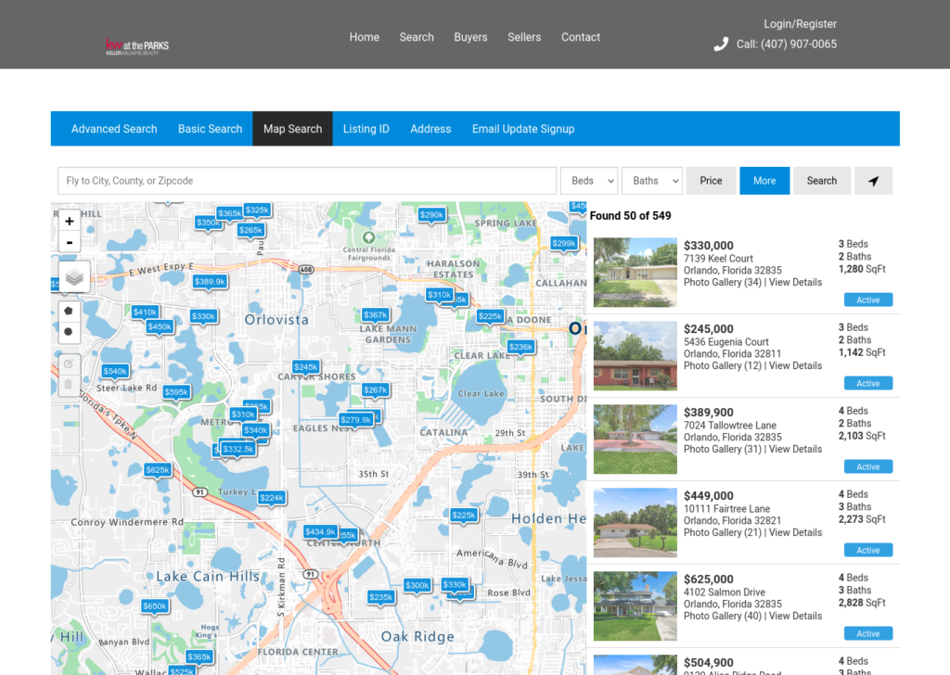The image size is (950, 675).
Task: Open the 7024 Tallowtree Lane photo thumbnail
Action: pos(635,439)
